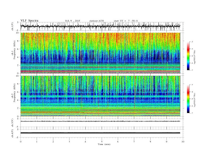The width and height of the screenshot is (206, 159).
Task: Click the "7" tick label on the time axis
Action: [134, 142]
